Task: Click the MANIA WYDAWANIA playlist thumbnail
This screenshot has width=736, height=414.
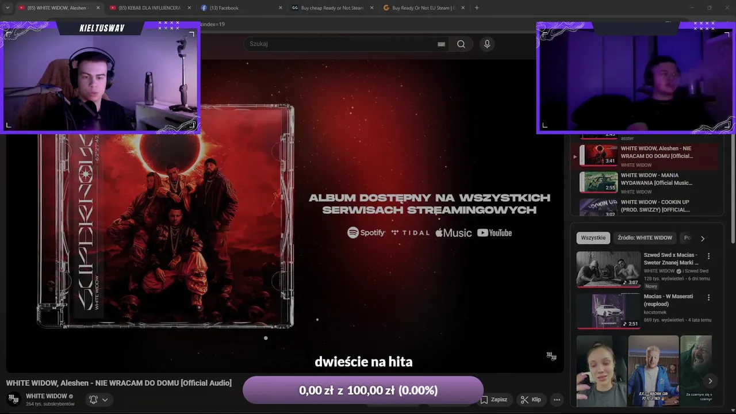Action: tap(599, 182)
